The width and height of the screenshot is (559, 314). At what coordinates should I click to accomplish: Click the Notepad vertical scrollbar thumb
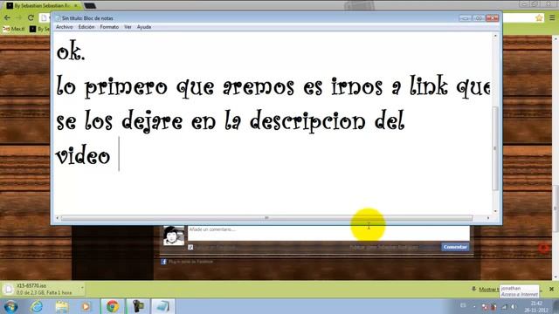point(495,148)
